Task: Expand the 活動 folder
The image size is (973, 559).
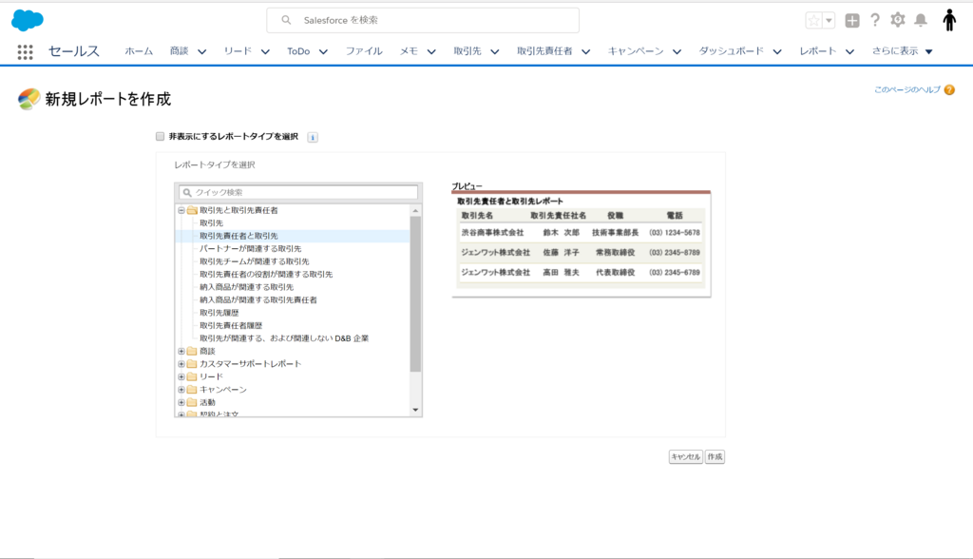Action: 181,402
